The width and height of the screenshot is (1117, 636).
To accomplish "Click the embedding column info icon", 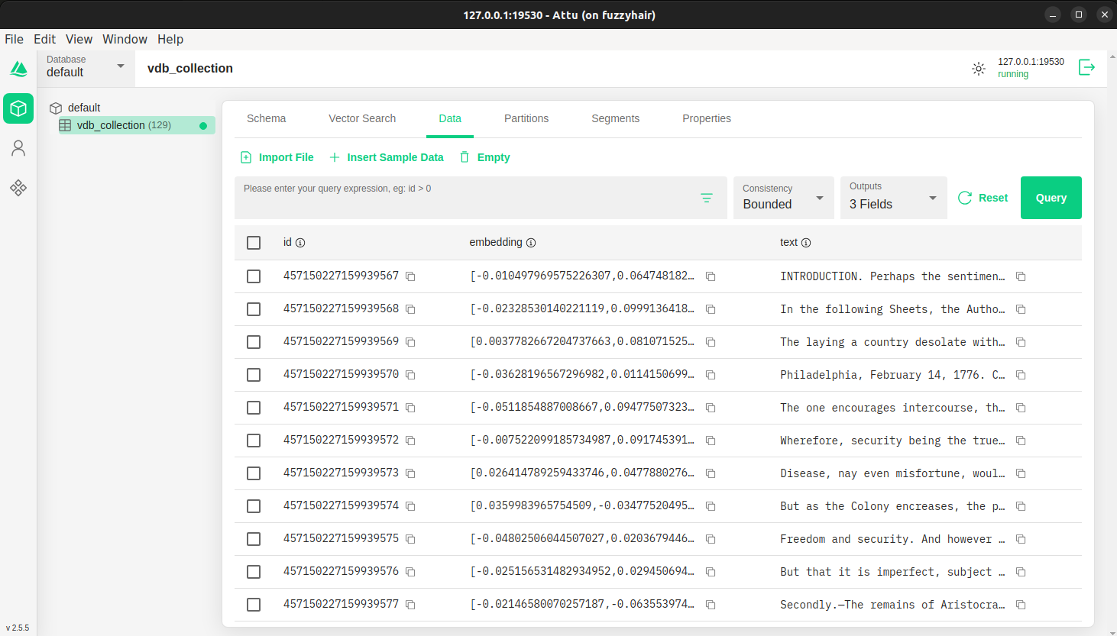I will point(531,243).
